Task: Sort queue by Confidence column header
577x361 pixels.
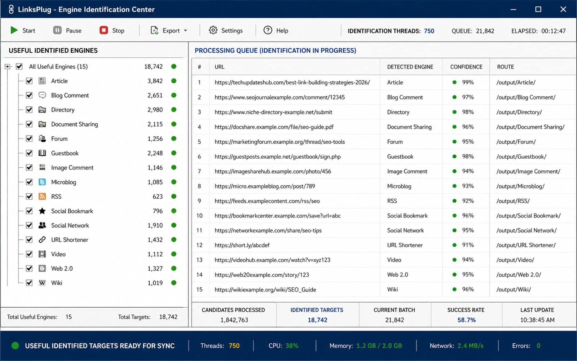Action: pos(466,67)
